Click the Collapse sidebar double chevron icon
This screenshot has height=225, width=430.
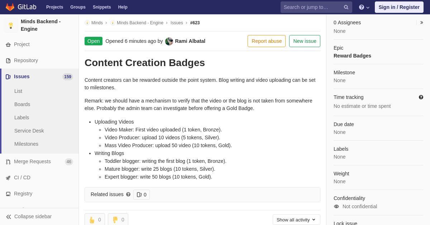tap(9, 217)
